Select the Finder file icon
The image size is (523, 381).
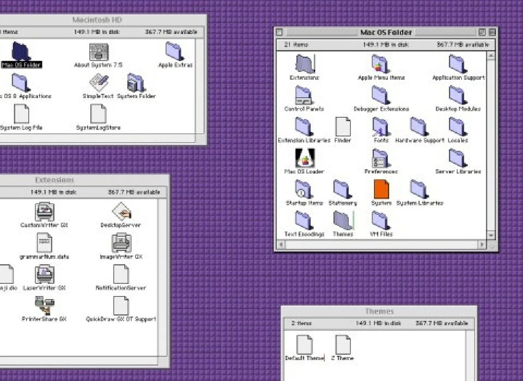click(x=343, y=127)
